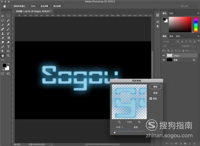Open the Layers panel flyout menu
Viewport: 200px width, 146px height.
(x=198, y=36)
